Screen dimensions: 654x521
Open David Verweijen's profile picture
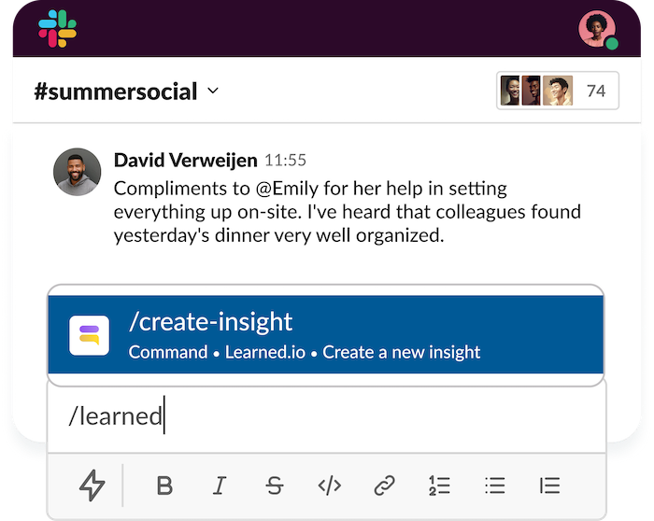coord(77,172)
